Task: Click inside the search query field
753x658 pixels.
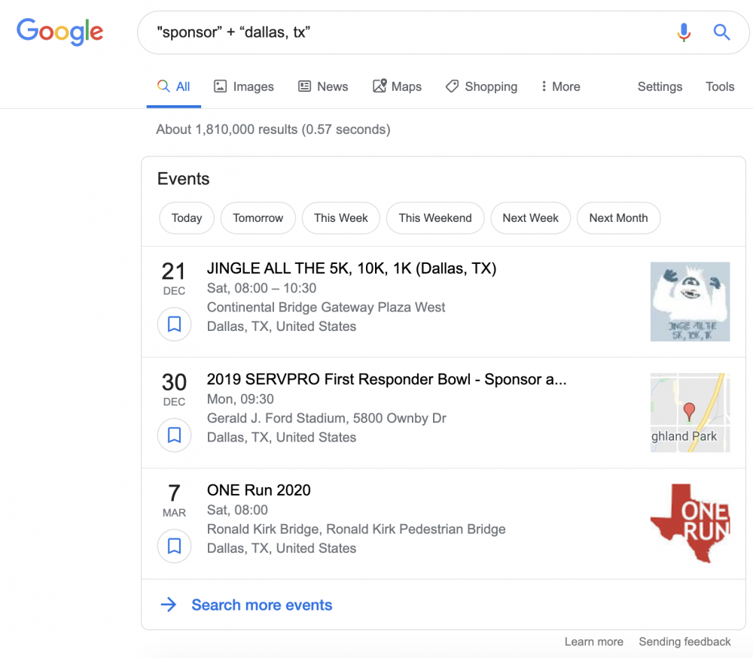Action: 407,32
